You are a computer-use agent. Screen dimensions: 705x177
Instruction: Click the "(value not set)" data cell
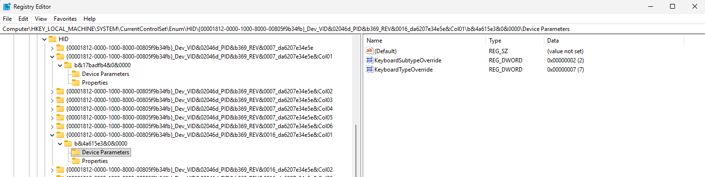click(565, 51)
